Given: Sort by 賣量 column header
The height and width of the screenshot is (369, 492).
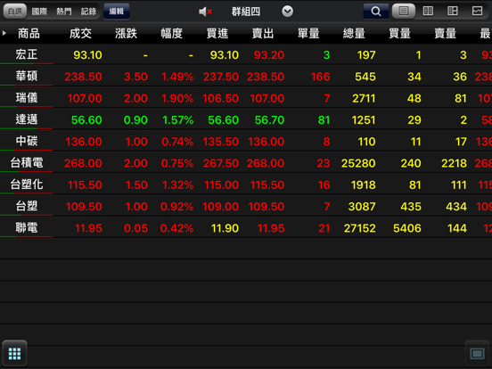Looking at the screenshot, I should coord(446,33).
